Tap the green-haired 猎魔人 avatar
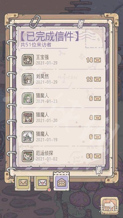The height and width of the screenshot is (218, 123). [28, 98]
